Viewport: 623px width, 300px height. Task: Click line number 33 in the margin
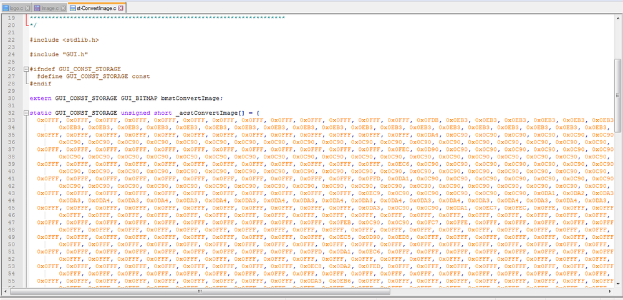pos(11,120)
